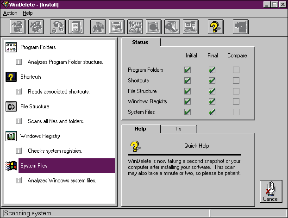
Task: Click the 'Final' column header
Action: pyautogui.click(x=213, y=56)
